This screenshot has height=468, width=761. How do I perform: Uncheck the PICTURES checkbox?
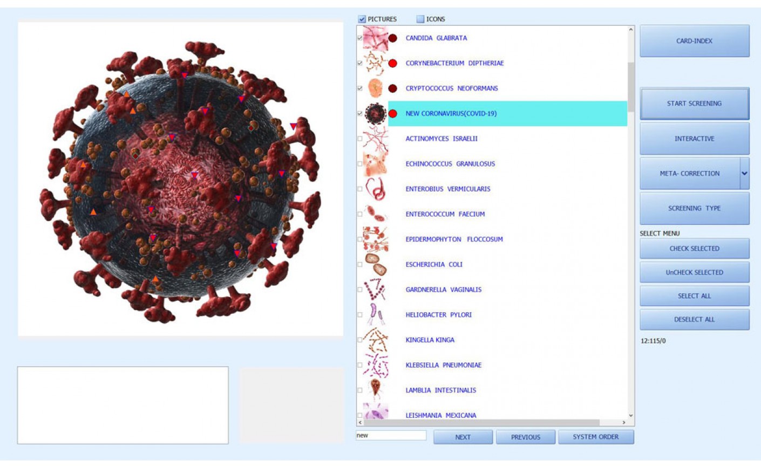click(362, 19)
